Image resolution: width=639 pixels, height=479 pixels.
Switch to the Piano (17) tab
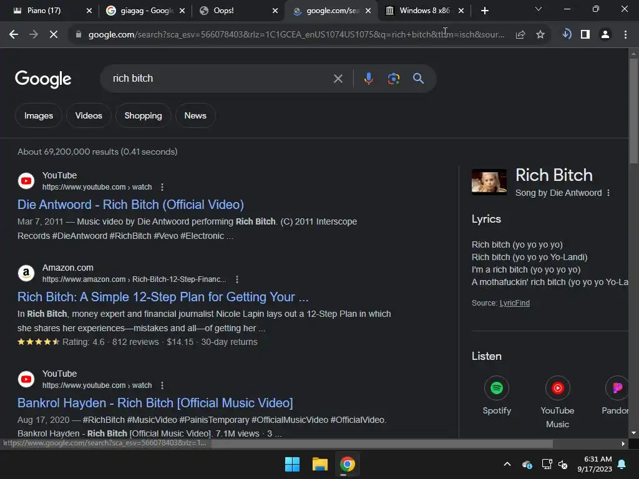[x=44, y=11]
